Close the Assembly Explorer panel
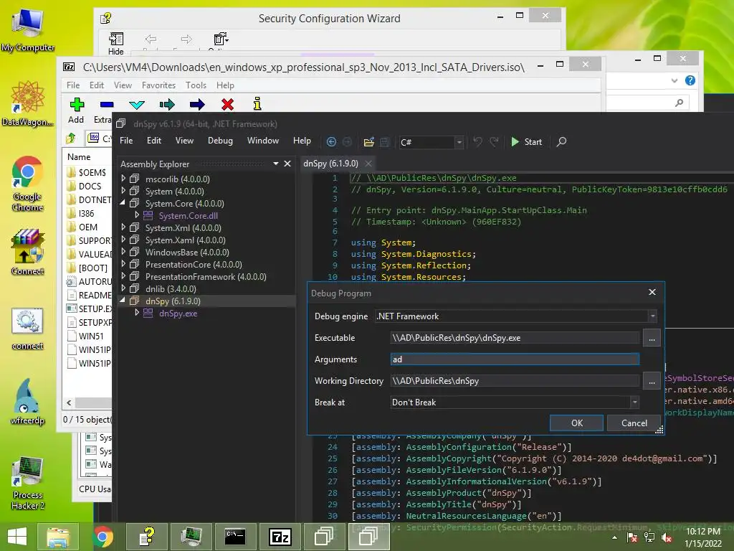This screenshot has width=734, height=551. [287, 164]
